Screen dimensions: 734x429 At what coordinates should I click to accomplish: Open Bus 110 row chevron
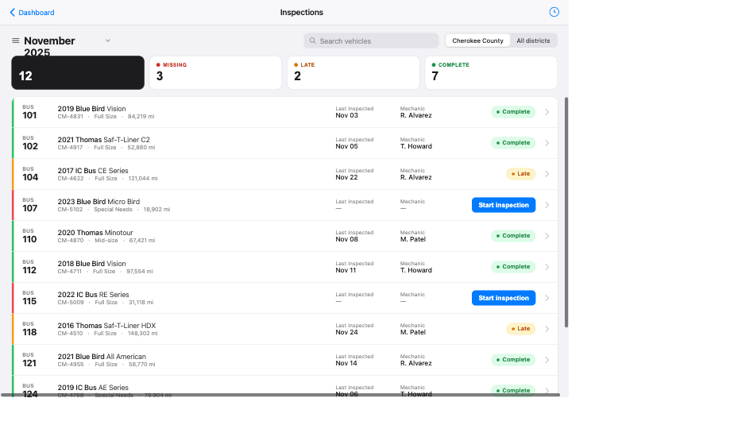coord(547,236)
